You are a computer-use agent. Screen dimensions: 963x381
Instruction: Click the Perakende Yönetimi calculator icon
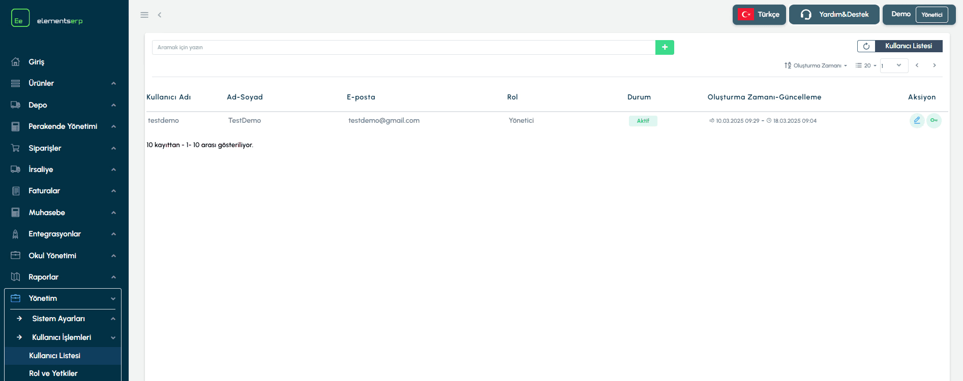[16, 126]
